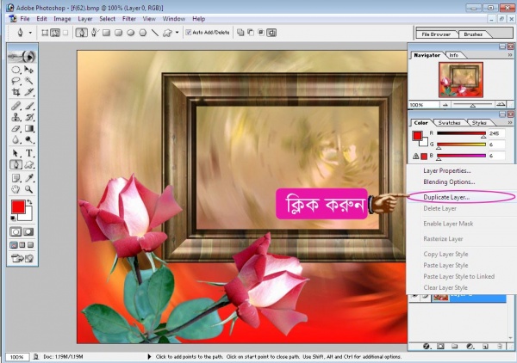The width and height of the screenshot is (517, 363).
Task: Click the Navigator zoom out button
Action: [x=445, y=105]
